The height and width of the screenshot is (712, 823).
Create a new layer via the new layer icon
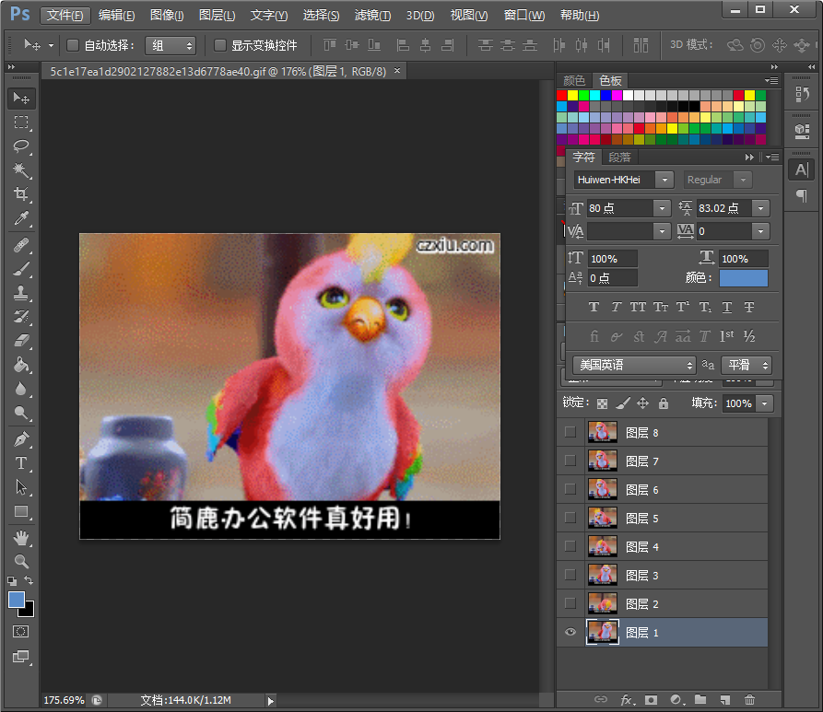(724, 700)
